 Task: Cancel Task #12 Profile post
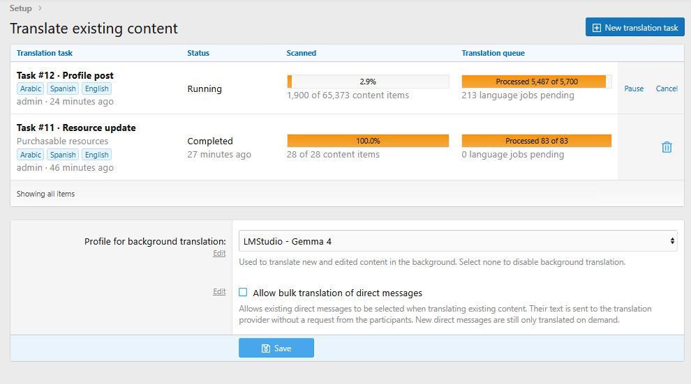667,89
